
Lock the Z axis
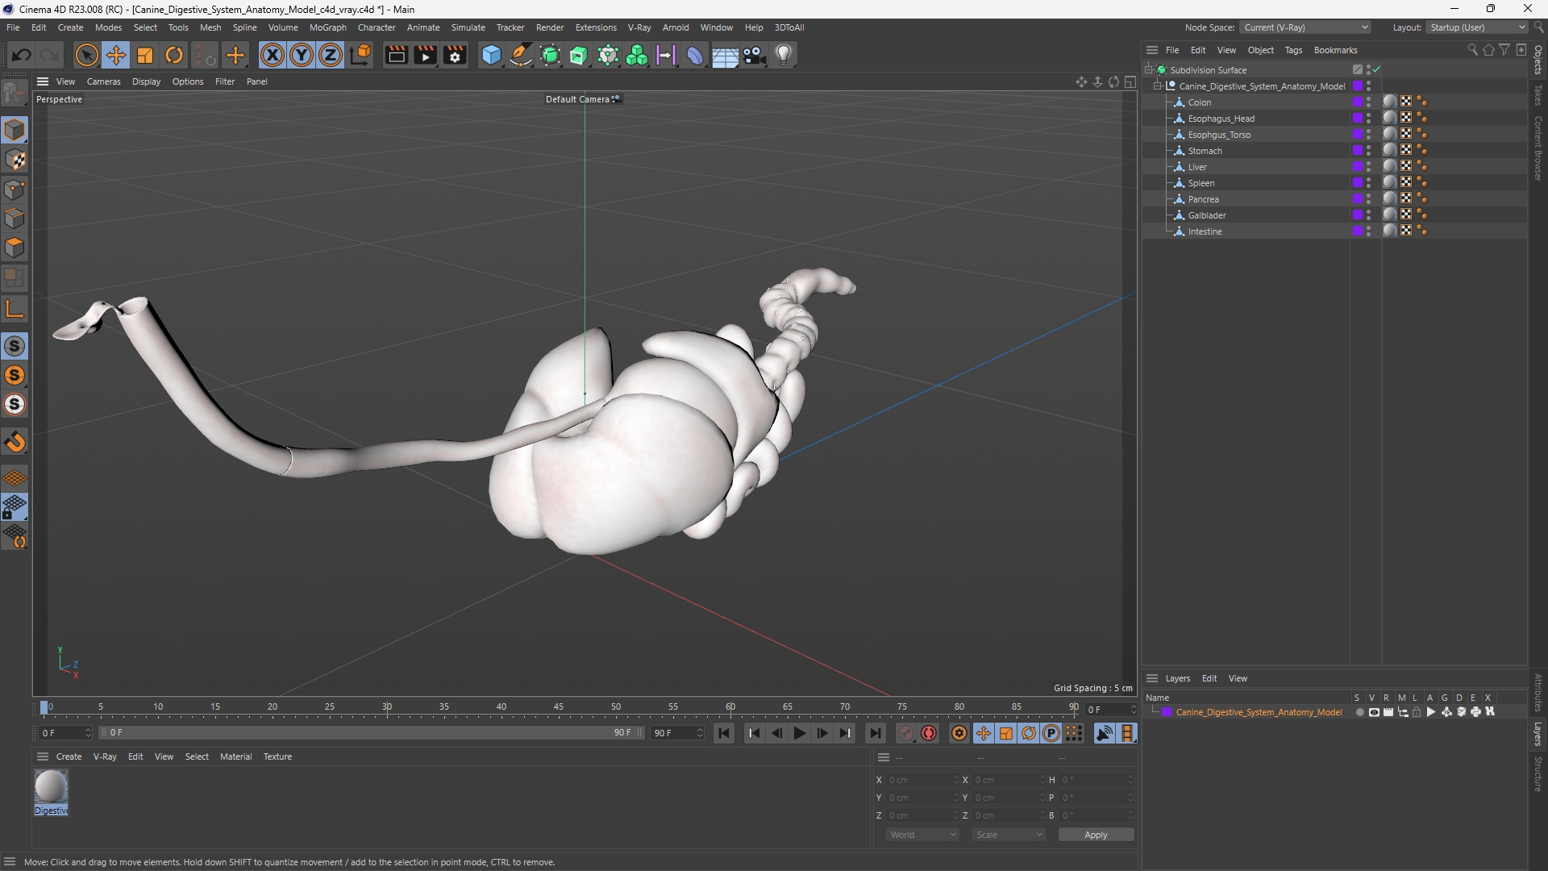(x=331, y=55)
